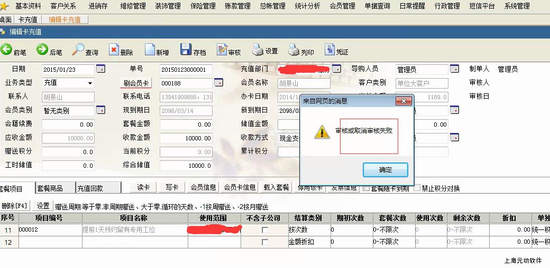This screenshot has width=550, height=268.
Task: Enable the 禁止积分对换 checkbox
Action: (417, 188)
